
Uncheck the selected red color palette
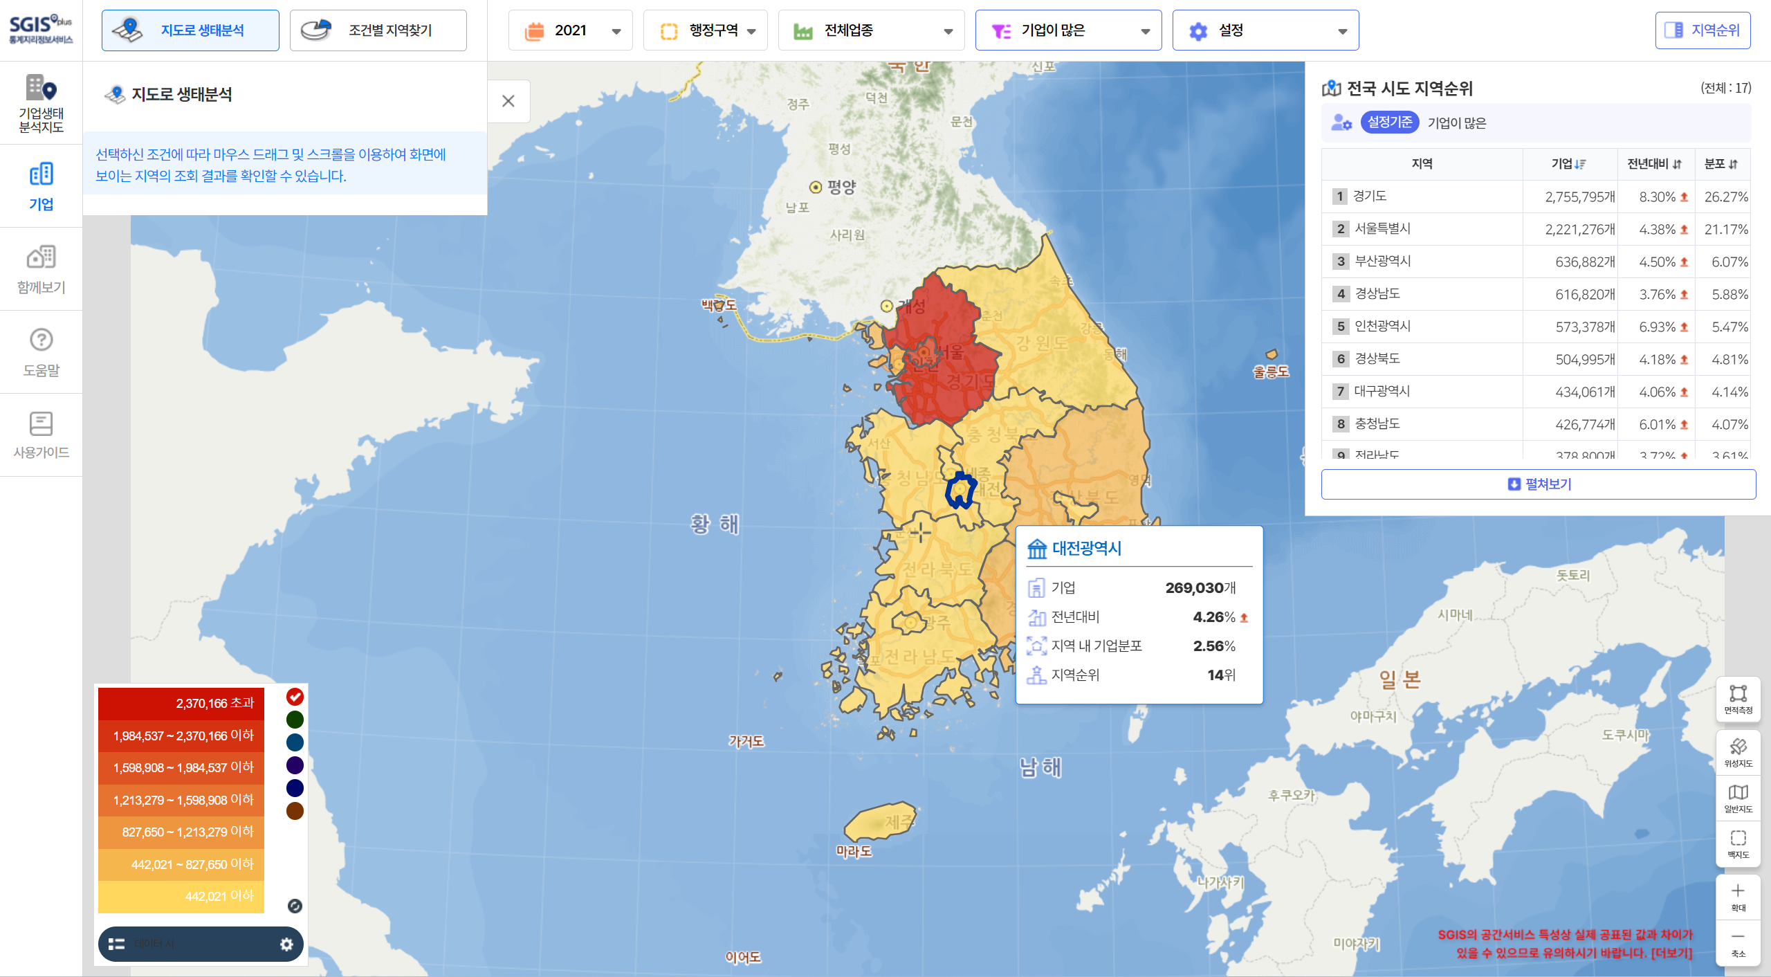(295, 697)
